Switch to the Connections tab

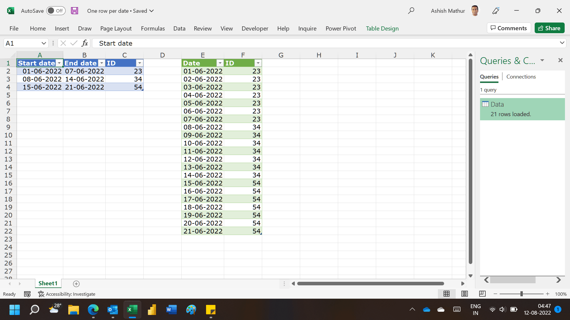[x=521, y=77]
